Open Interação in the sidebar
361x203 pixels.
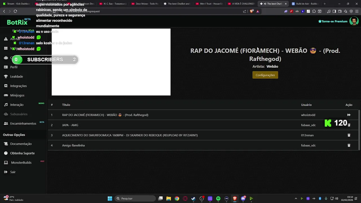[x=17, y=105]
